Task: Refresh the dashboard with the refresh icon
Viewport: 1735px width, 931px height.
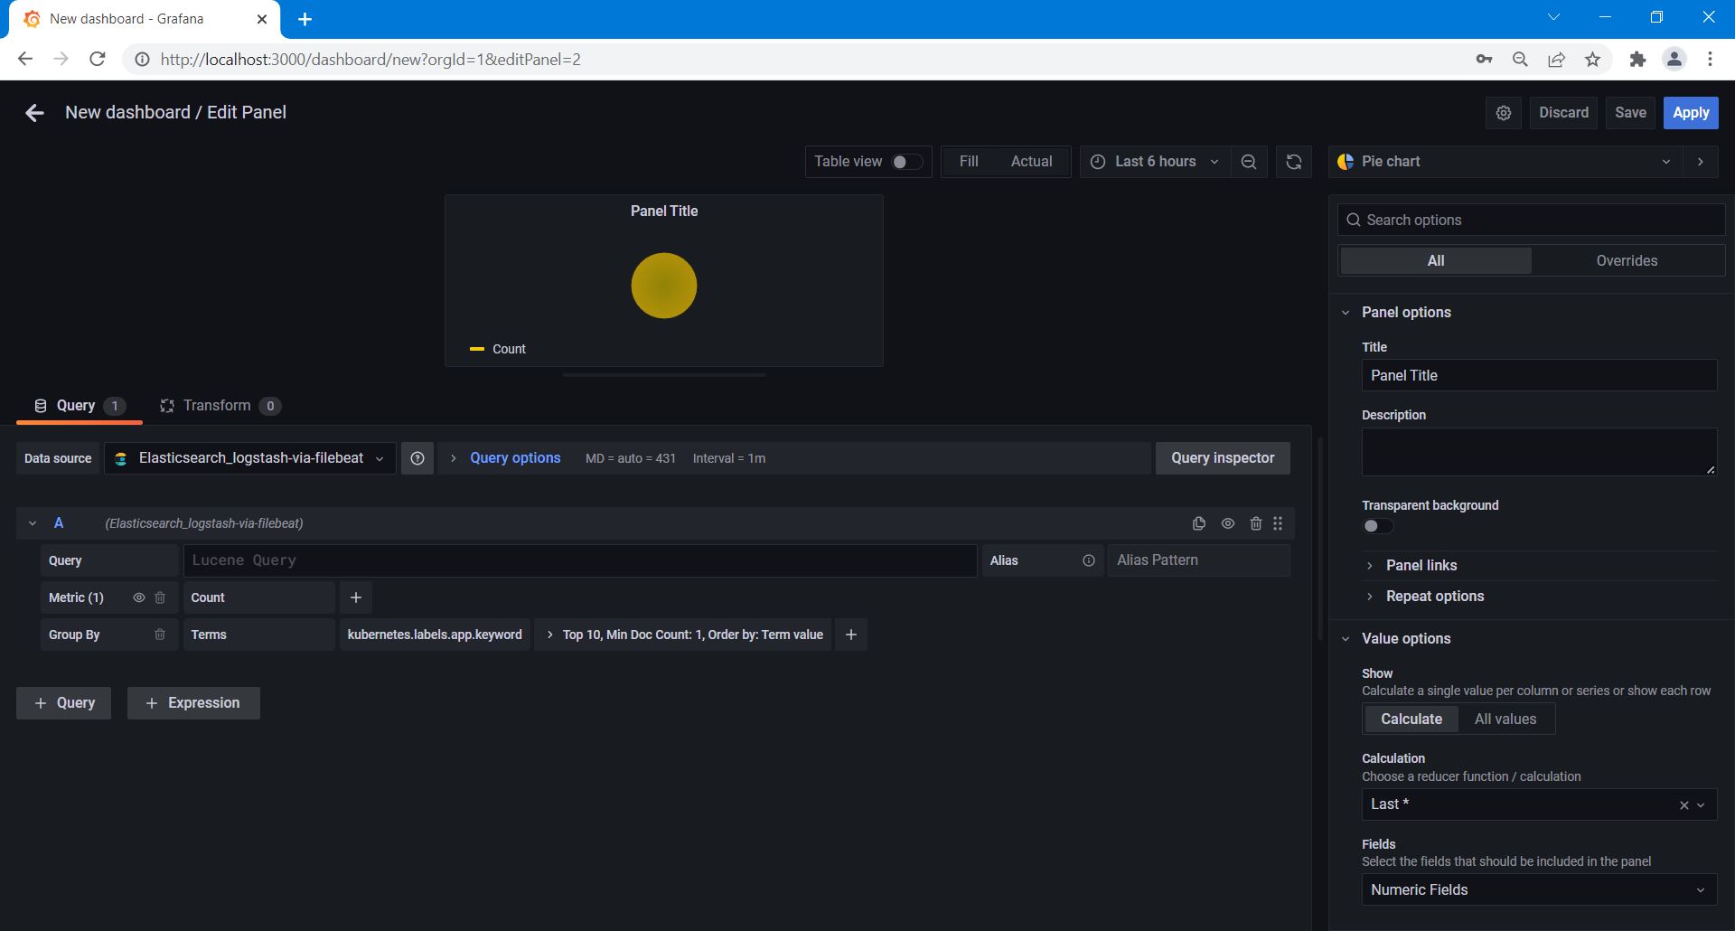Action: (1294, 162)
